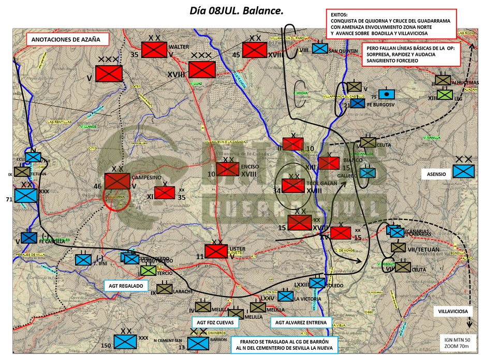
Task: Click the "VII/TETUAN" unit name text
Action: point(423,249)
